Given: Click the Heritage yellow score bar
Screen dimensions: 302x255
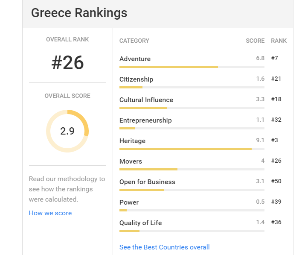Looking at the screenshot, I should 185,149.
